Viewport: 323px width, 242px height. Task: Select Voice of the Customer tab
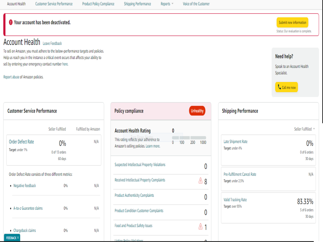click(196, 4)
